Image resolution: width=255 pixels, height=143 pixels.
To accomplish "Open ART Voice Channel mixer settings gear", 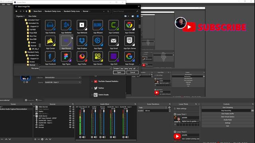I will [80, 137].
